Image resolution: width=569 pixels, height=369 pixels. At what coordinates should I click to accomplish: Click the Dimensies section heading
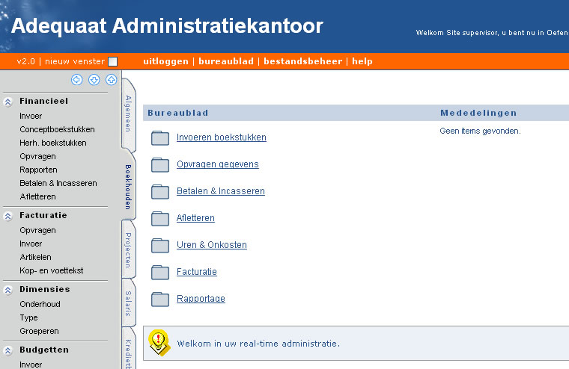coord(45,289)
